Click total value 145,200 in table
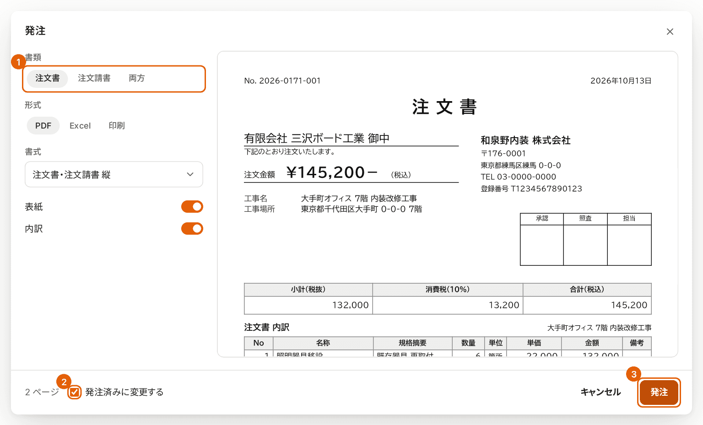Viewport: 703px width, 425px height. click(629, 305)
